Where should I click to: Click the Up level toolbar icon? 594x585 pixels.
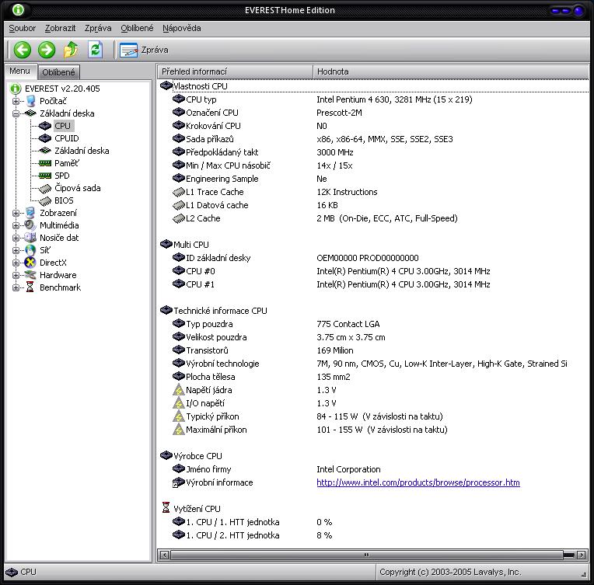71,50
